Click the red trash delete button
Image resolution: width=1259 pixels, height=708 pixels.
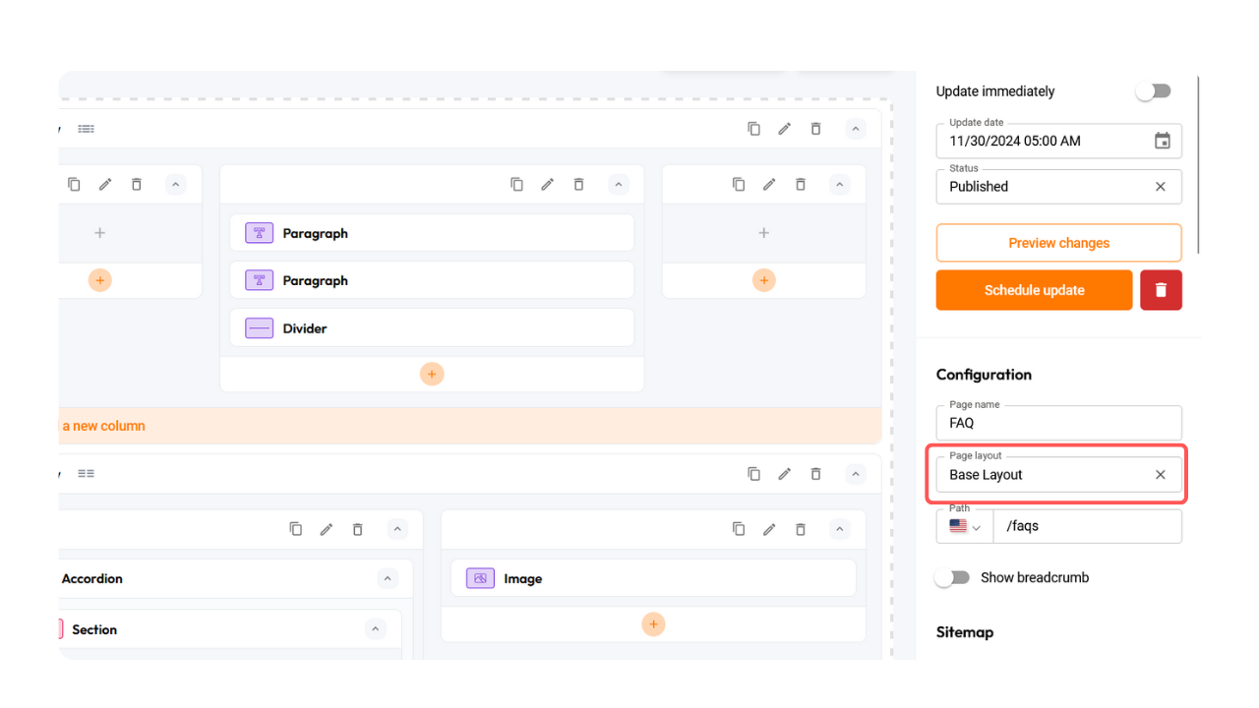click(x=1161, y=290)
